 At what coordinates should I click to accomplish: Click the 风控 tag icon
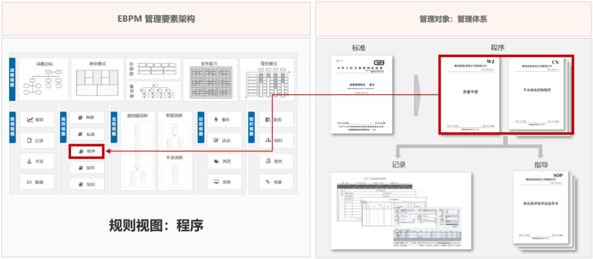click(x=216, y=161)
